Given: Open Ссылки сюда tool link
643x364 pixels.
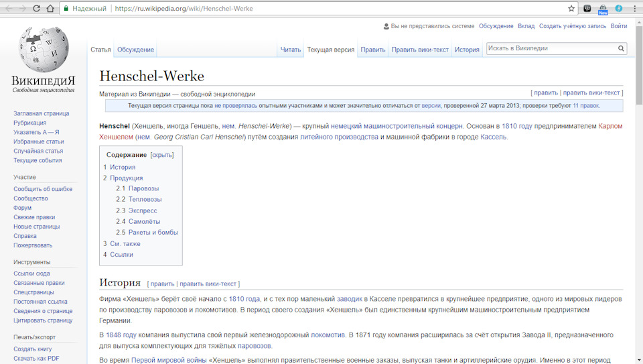Looking at the screenshot, I should (x=31, y=274).
